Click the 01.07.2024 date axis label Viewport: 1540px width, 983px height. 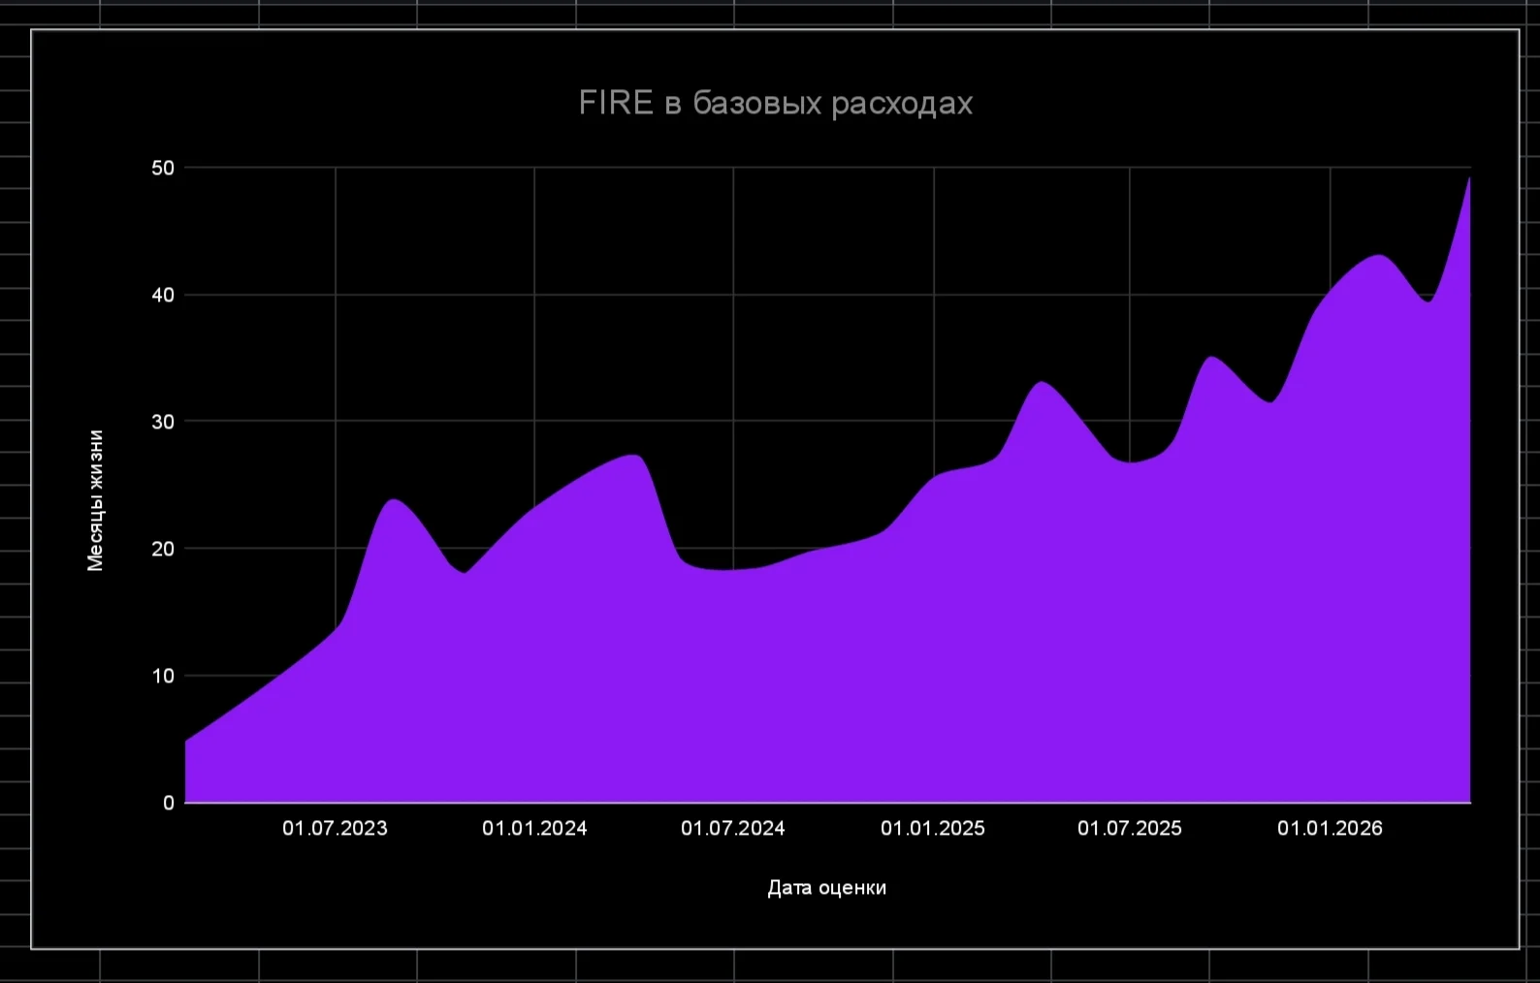(733, 828)
